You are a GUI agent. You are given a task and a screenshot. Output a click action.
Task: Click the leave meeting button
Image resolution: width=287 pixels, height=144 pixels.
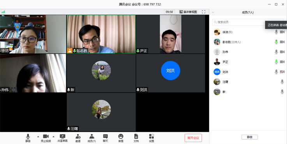[193, 138]
